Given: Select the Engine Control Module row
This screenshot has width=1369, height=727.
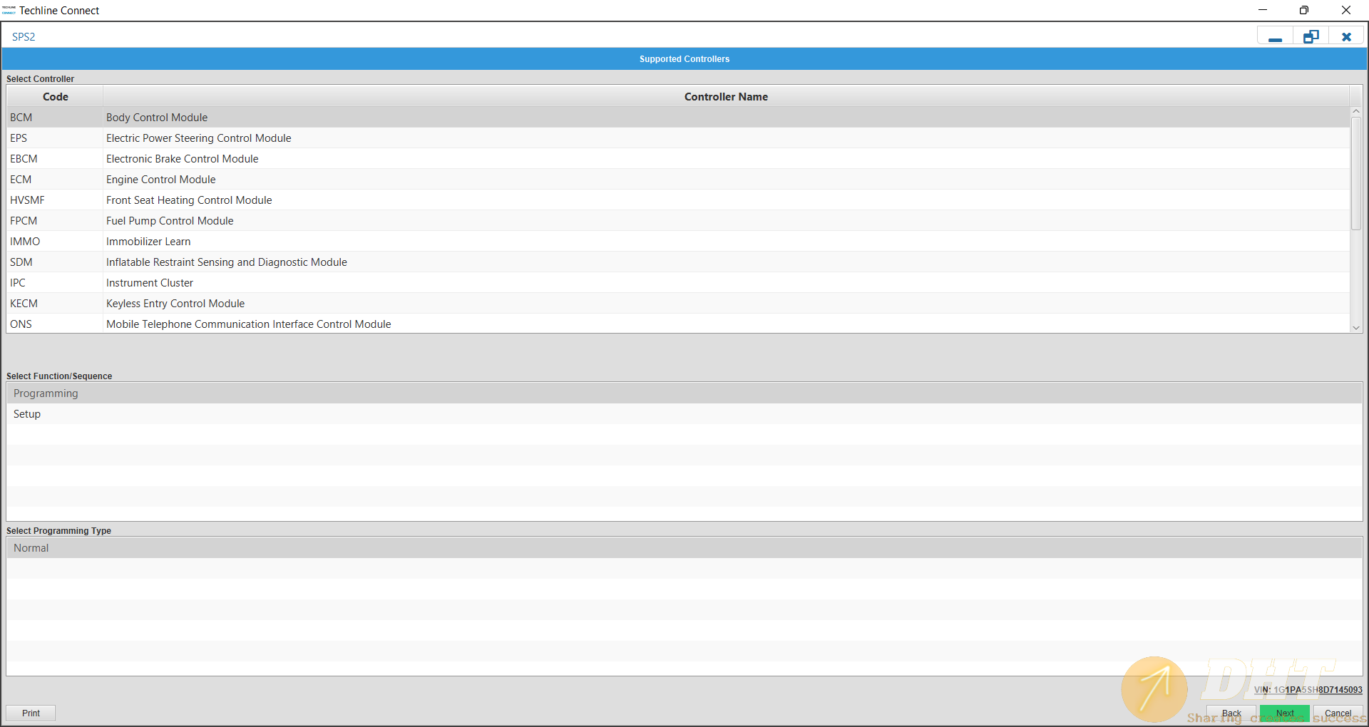Looking at the screenshot, I should coord(160,180).
